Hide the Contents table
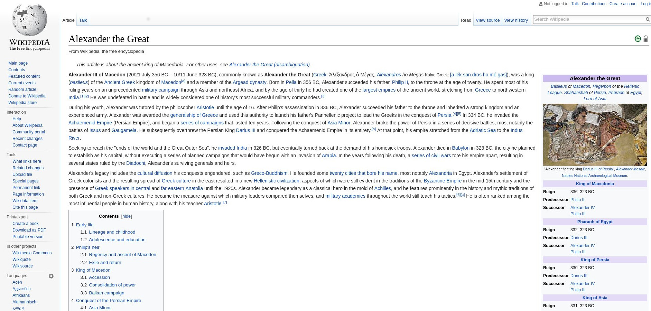 coord(127,216)
